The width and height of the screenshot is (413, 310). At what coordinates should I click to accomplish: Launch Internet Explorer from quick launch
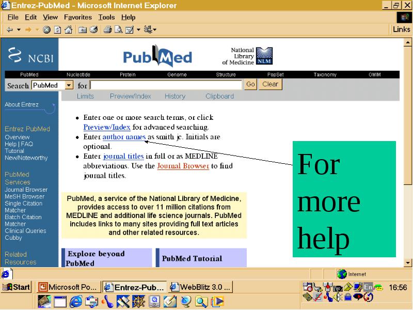pyautogui.click(x=76, y=302)
